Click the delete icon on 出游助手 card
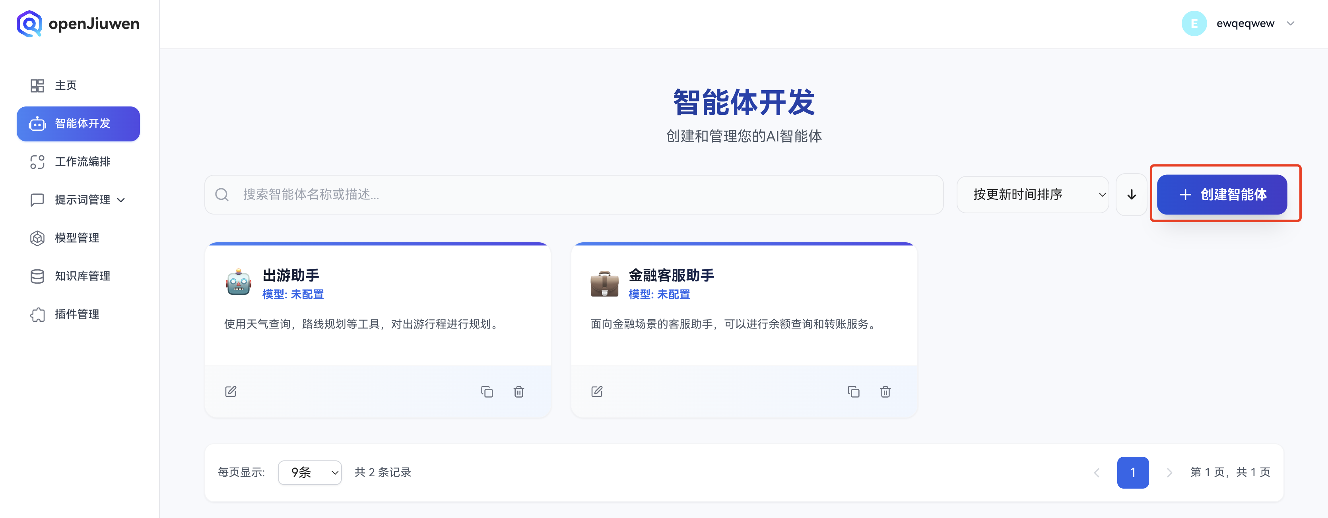This screenshot has height=518, width=1328. 518,391
